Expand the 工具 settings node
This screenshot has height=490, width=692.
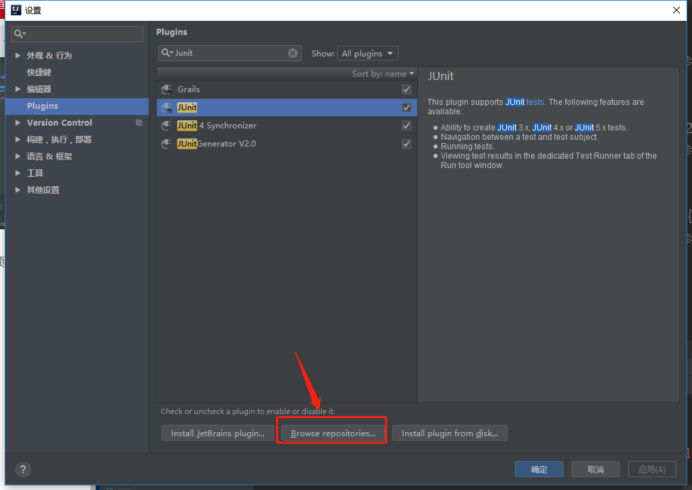pos(18,173)
